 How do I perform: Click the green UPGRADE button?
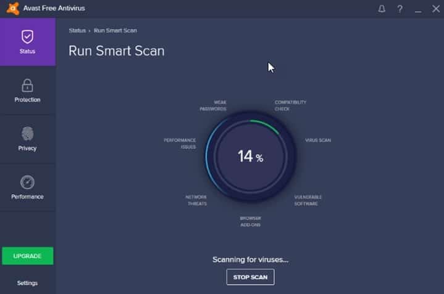tap(28, 256)
